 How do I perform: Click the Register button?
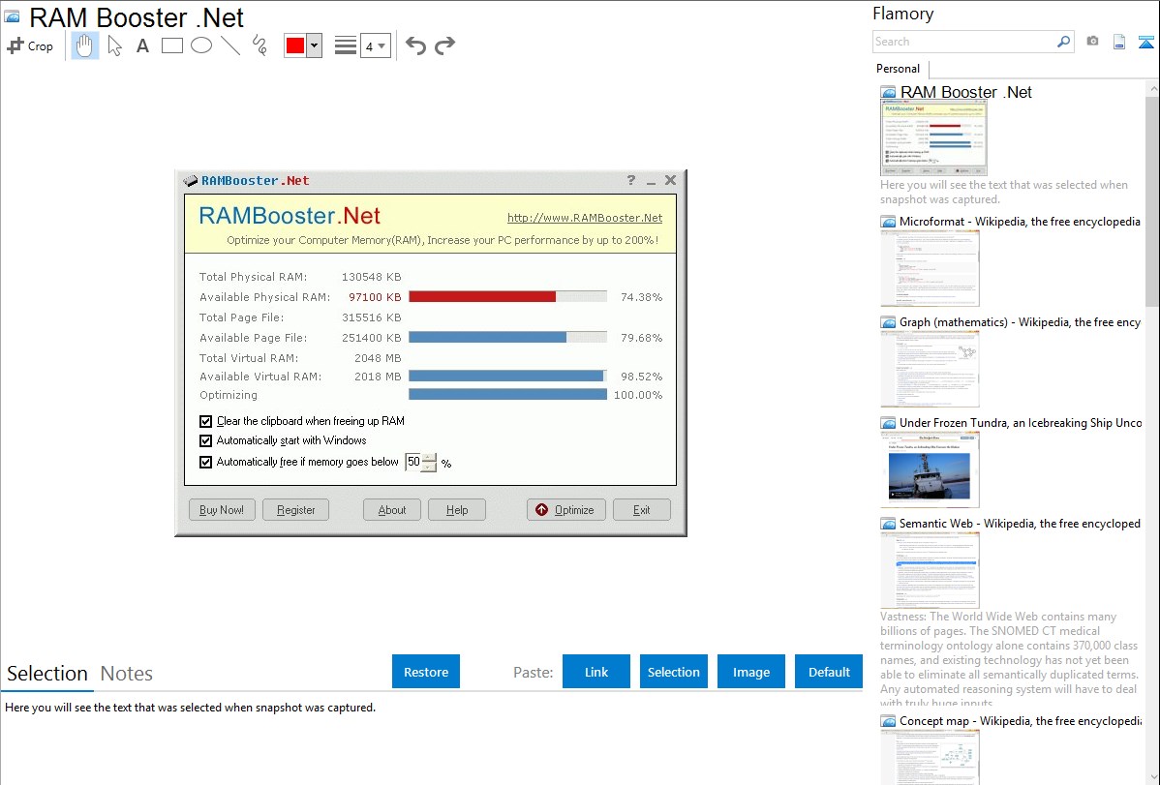pos(296,510)
